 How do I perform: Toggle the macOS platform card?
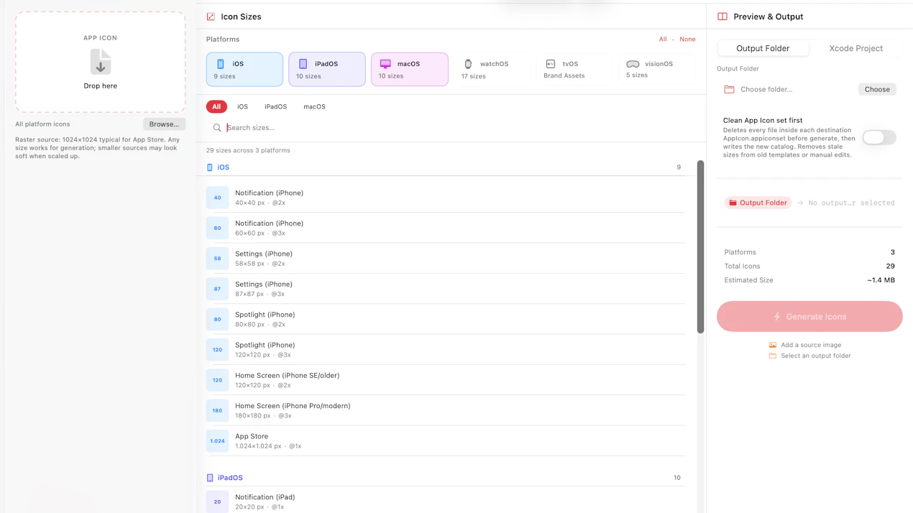409,69
